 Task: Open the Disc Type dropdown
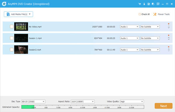tap(33, 102)
